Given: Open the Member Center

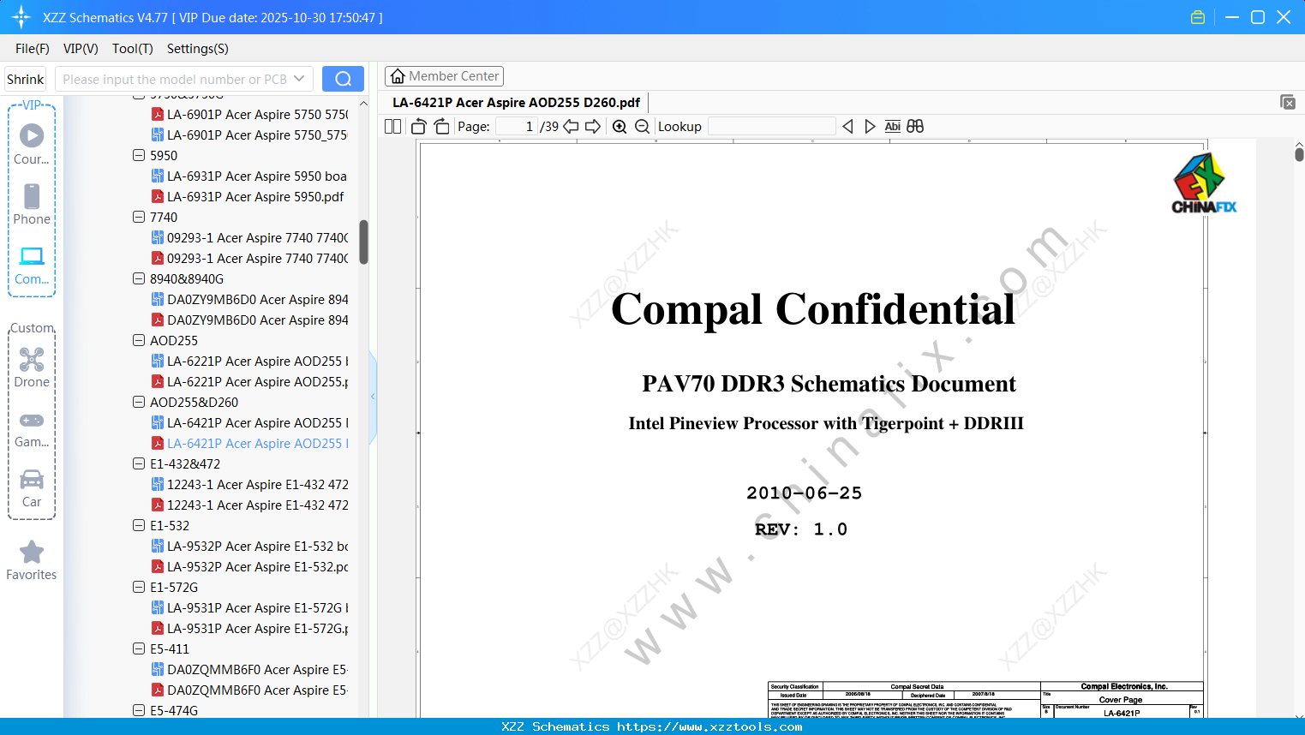Looking at the screenshot, I should [x=444, y=76].
